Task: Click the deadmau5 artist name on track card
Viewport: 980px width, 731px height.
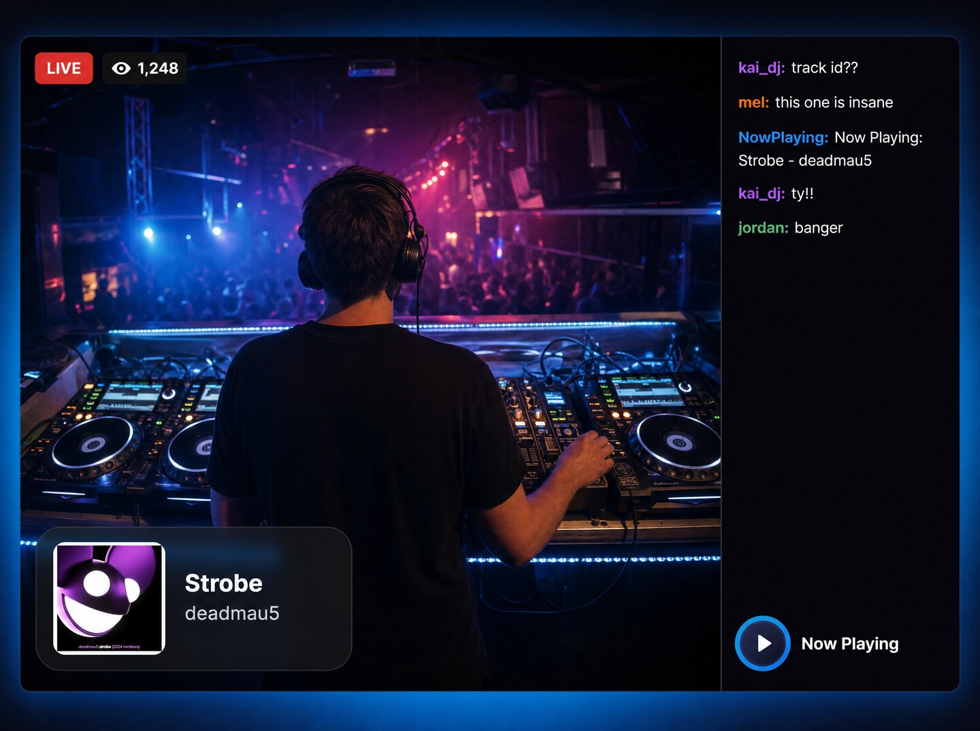Action: 232,613
